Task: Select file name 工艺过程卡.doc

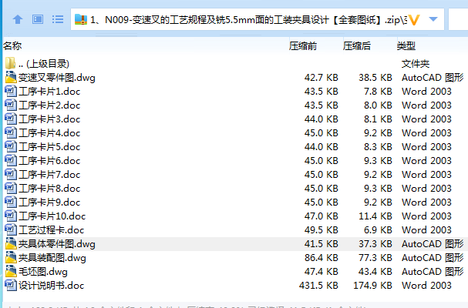Action: (52, 230)
